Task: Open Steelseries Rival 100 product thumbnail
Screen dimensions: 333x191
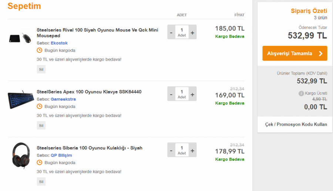Action: pos(20,37)
